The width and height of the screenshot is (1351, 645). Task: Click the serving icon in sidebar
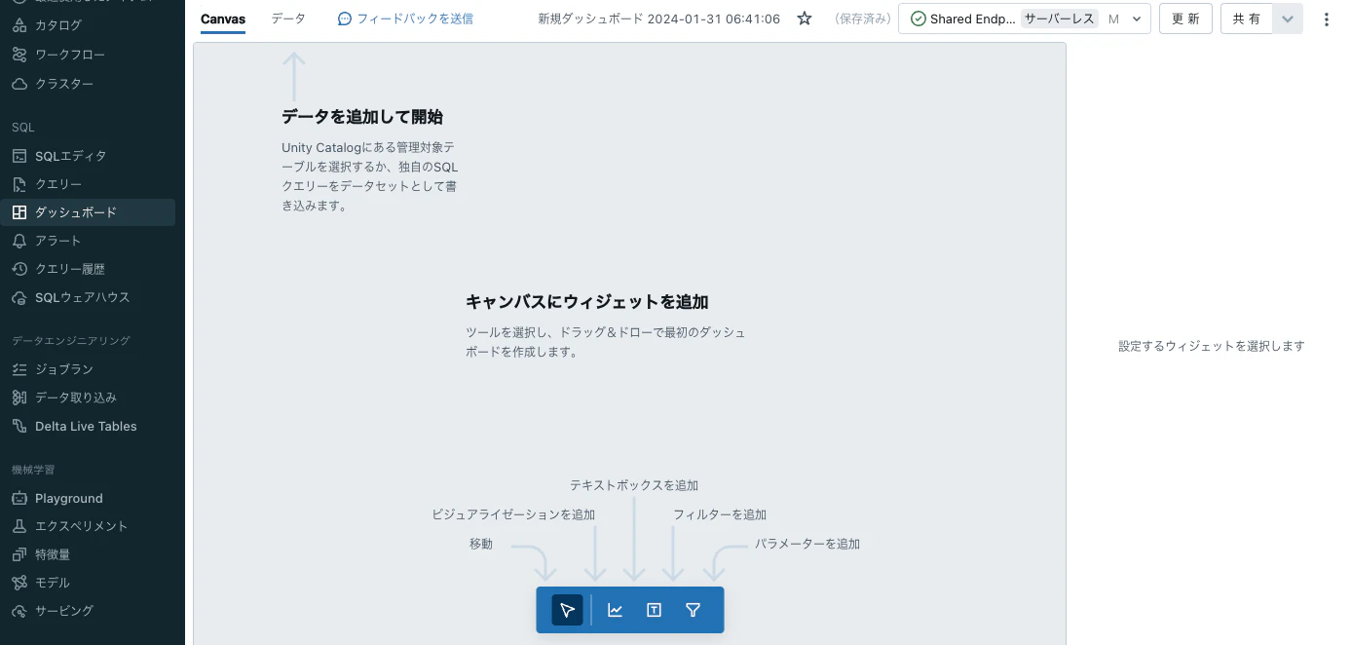[19, 611]
